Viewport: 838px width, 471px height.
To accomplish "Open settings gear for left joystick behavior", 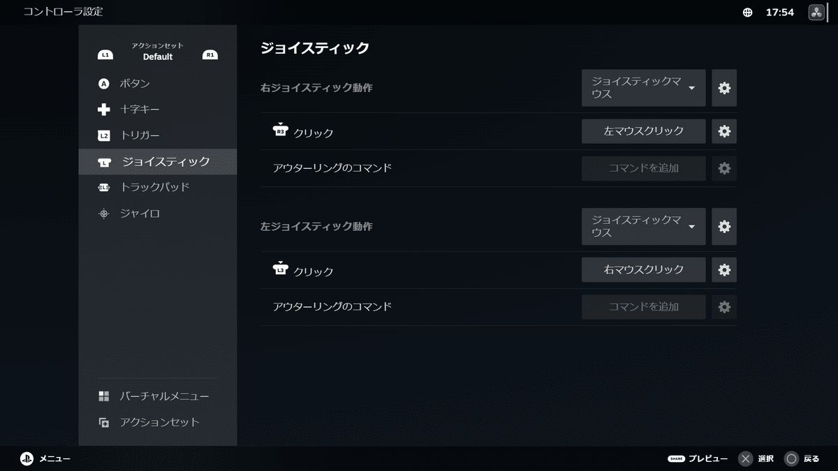I will pos(724,227).
